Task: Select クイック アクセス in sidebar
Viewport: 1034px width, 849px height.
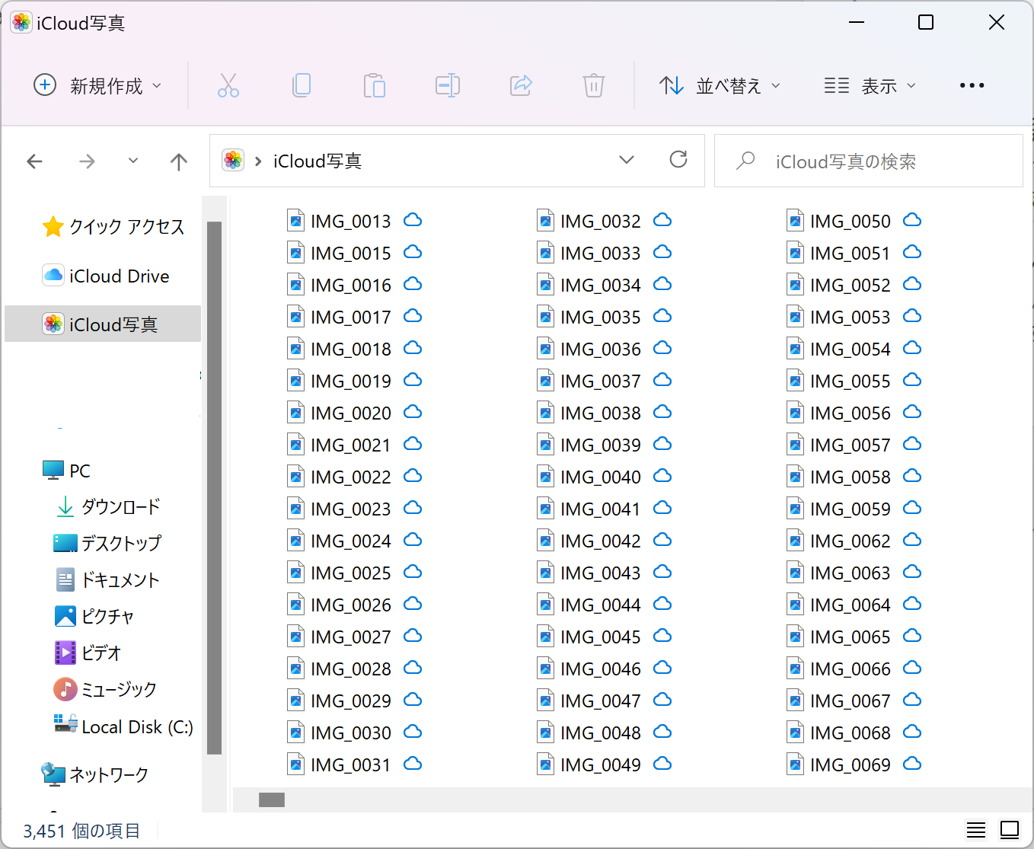Action: click(113, 227)
